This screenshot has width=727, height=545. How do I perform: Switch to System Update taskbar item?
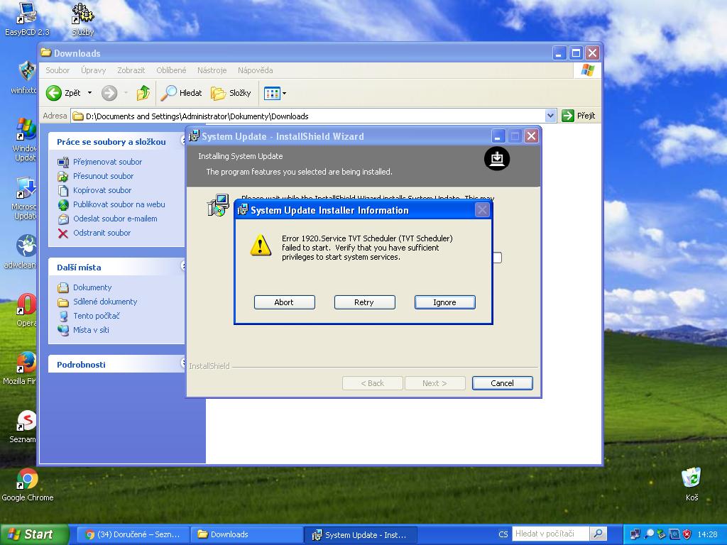(361, 534)
